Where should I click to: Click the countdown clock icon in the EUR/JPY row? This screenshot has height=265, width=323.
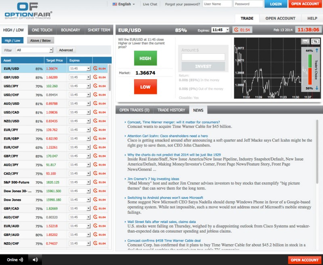pyautogui.click(x=95, y=130)
